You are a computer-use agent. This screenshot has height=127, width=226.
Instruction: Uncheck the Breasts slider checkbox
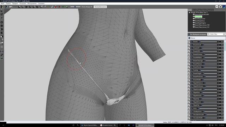click(192, 42)
